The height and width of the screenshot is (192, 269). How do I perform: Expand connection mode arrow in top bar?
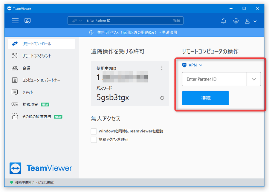[x=81, y=21]
